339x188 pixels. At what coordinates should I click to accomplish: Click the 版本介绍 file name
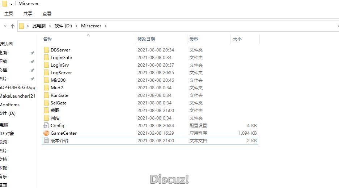point(59,141)
